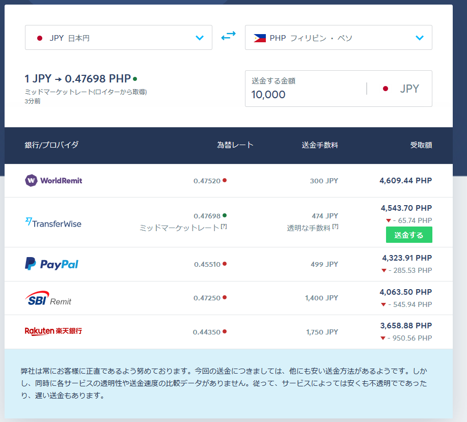
Task: Select WorldRemit amount 4,609.44 PHP
Action: 406,180
